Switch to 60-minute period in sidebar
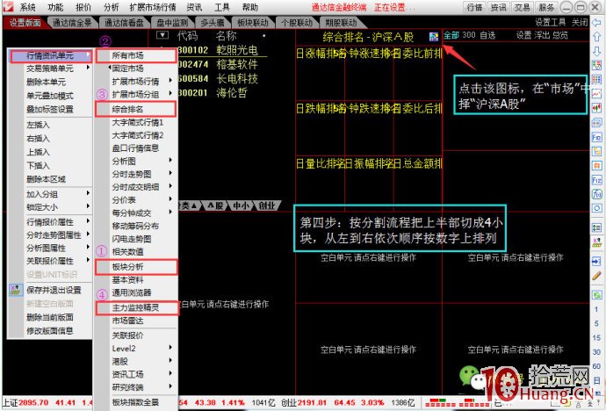 pos(596,366)
